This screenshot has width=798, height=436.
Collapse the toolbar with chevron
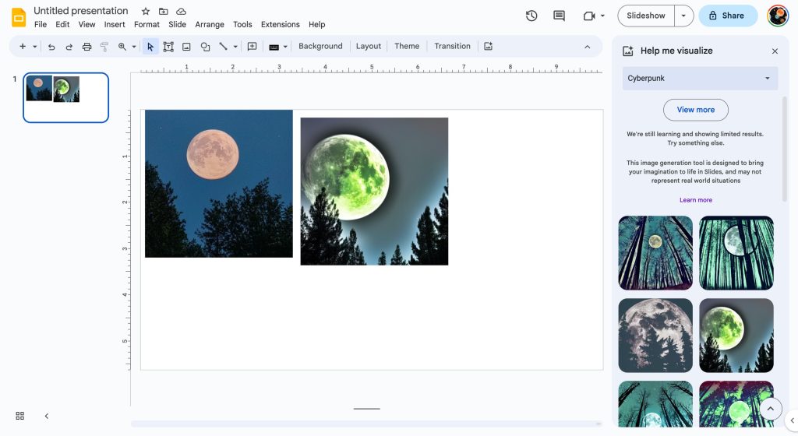(588, 47)
